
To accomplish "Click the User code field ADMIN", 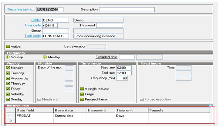I will coord(50,25).
